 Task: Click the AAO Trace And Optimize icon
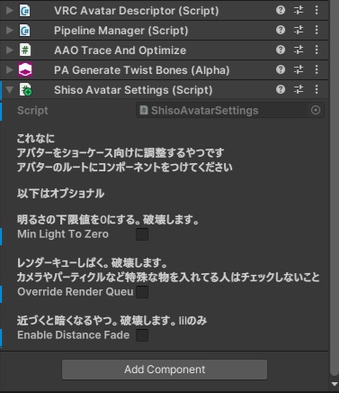25,50
